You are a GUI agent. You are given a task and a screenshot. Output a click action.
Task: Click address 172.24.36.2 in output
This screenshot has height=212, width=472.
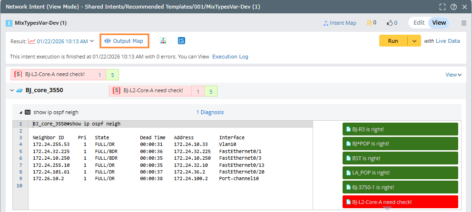coord(189,172)
